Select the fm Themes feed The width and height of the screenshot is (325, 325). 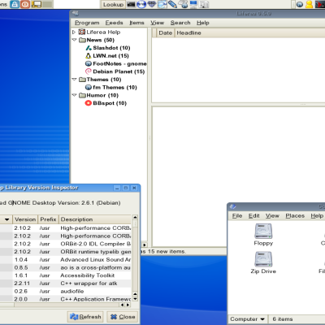(111, 88)
